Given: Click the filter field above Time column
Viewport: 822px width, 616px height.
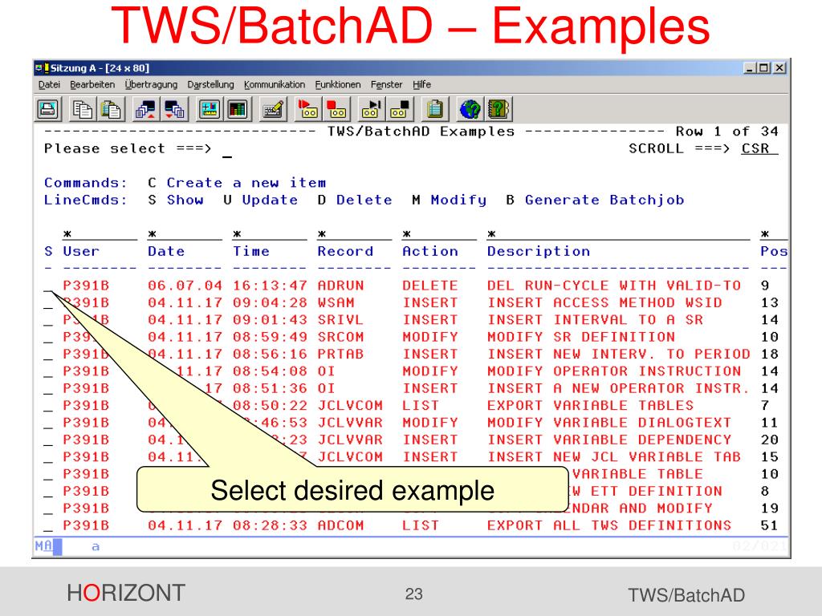Looking at the screenshot, I should [270, 235].
